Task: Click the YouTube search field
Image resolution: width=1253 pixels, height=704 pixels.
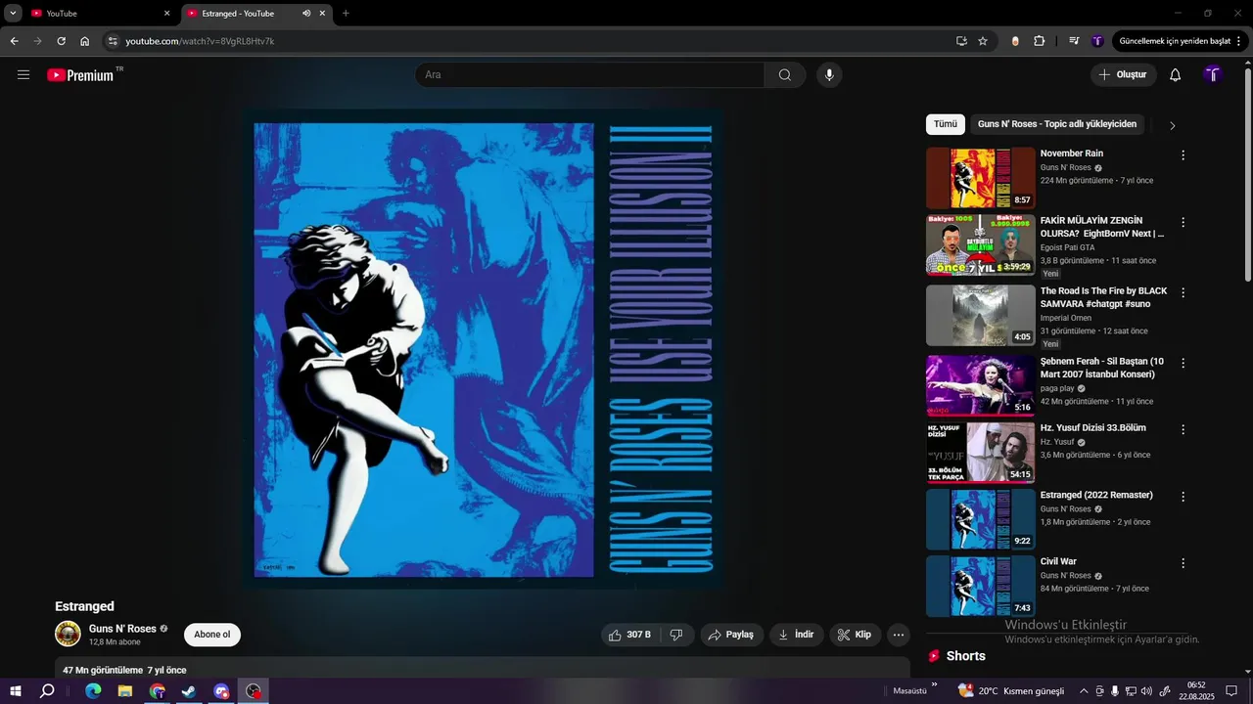Action: click(590, 74)
